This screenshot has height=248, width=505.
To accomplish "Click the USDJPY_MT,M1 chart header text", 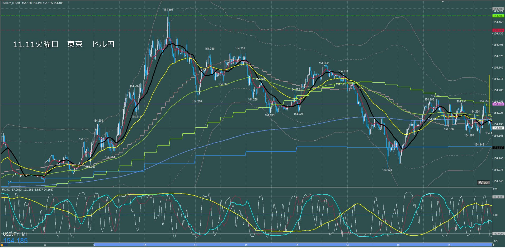I will (x=11, y=3).
